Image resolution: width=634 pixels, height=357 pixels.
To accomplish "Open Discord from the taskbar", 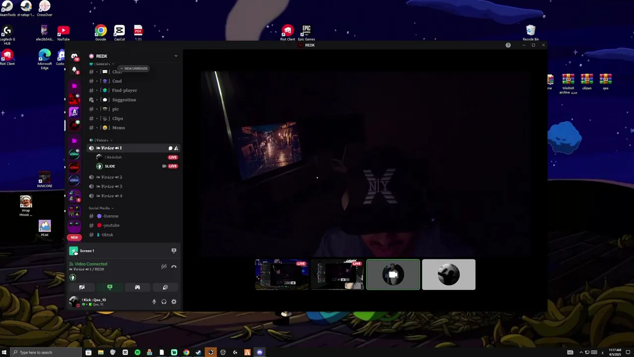I will pos(260,353).
